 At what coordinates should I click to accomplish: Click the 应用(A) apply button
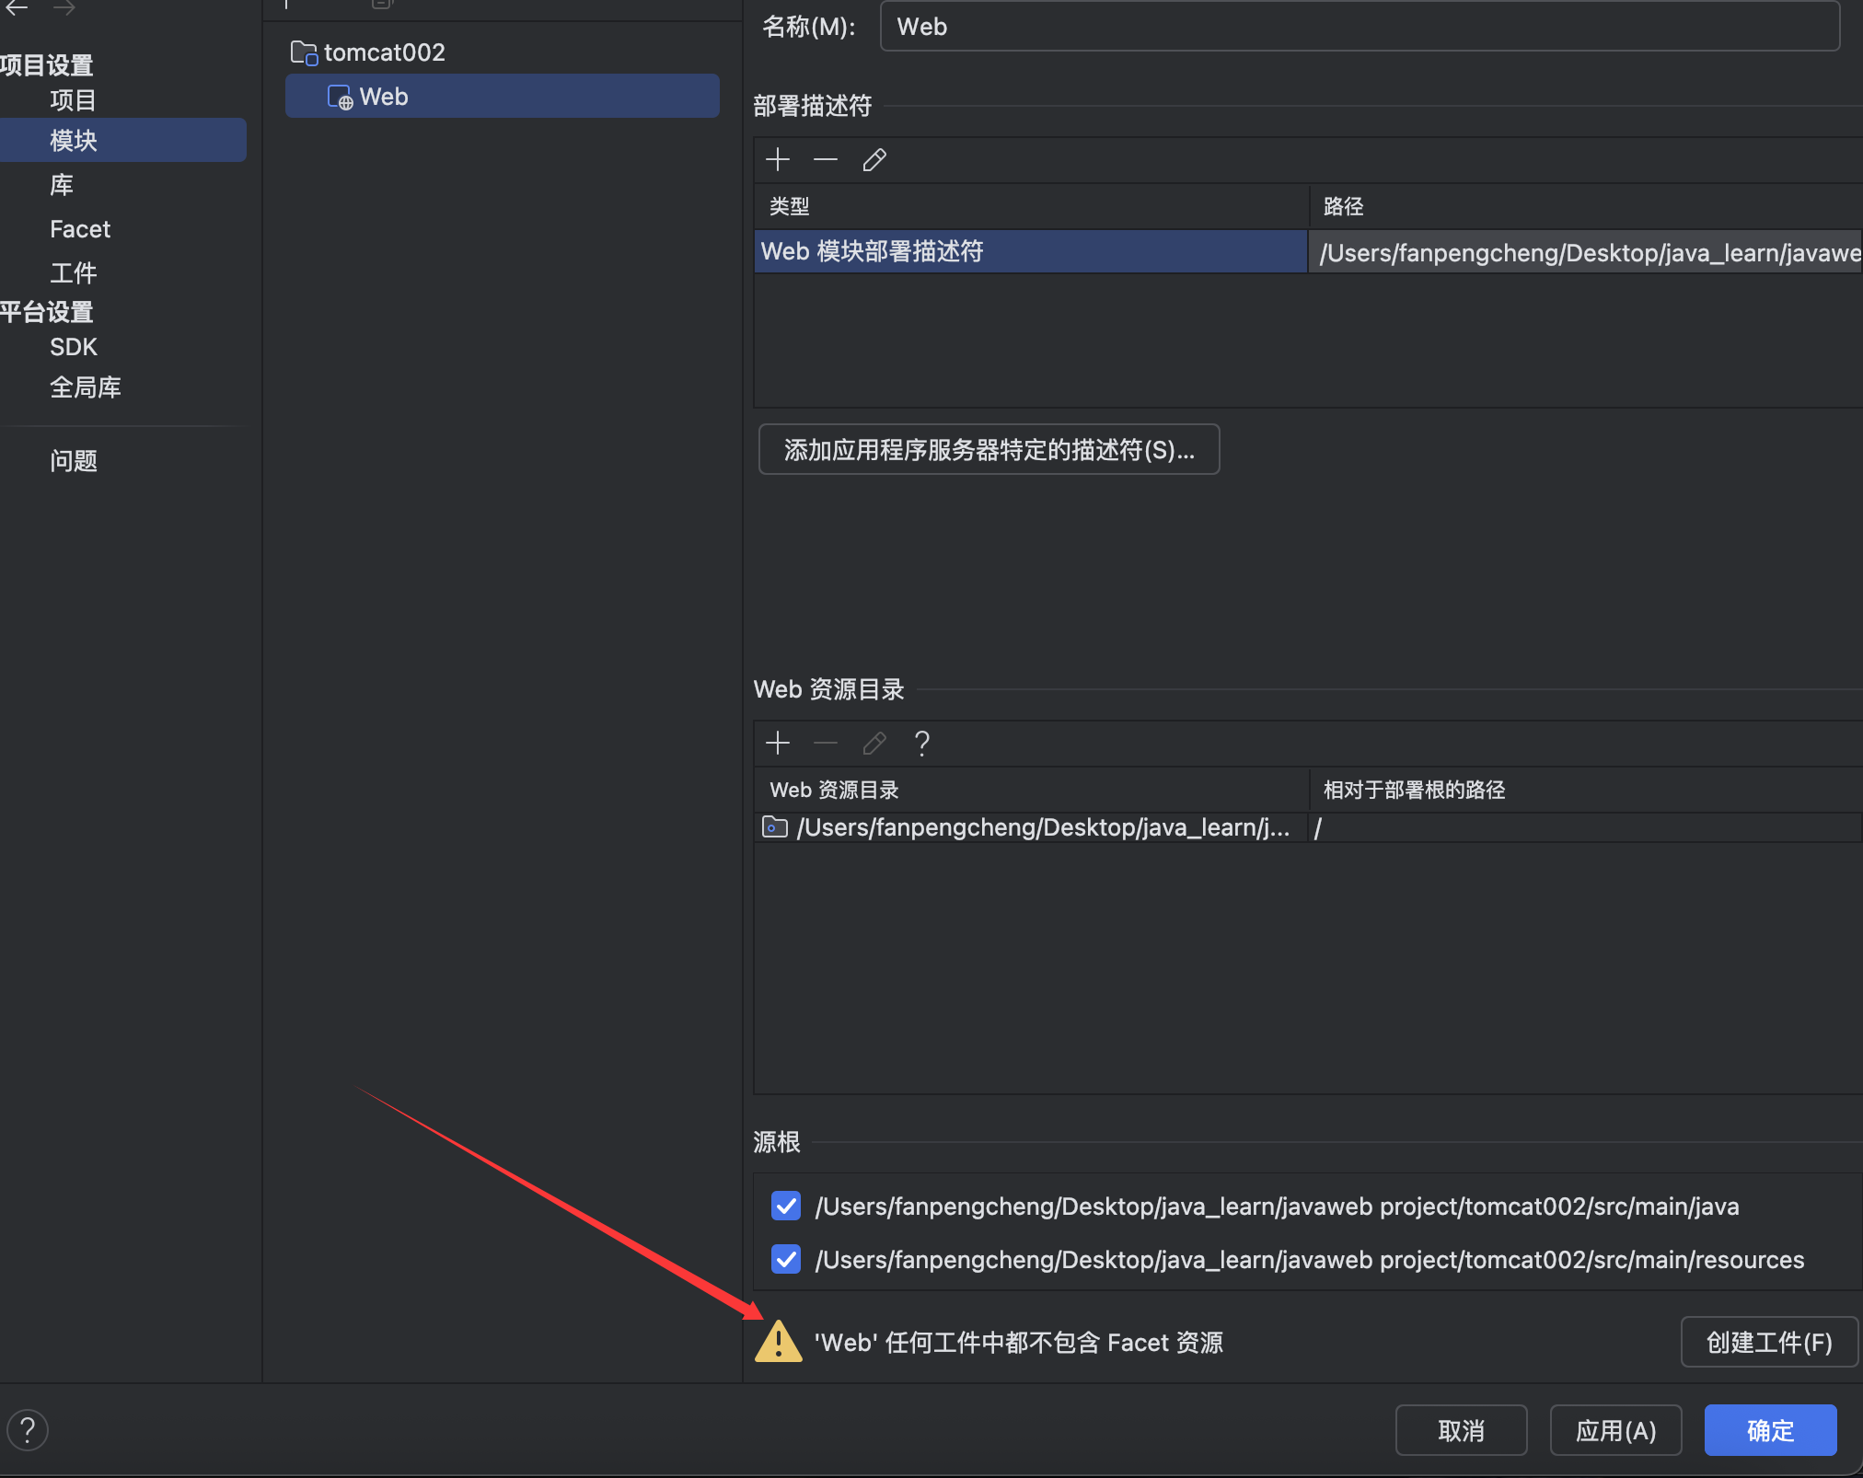(x=1615, y=1430)
